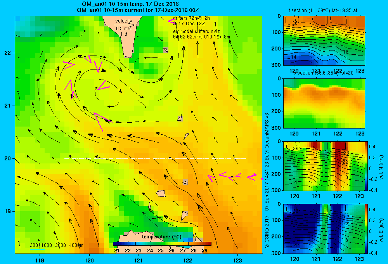
Task: Click the 200 depth label of vel. E section
Action: coord(276,236)
